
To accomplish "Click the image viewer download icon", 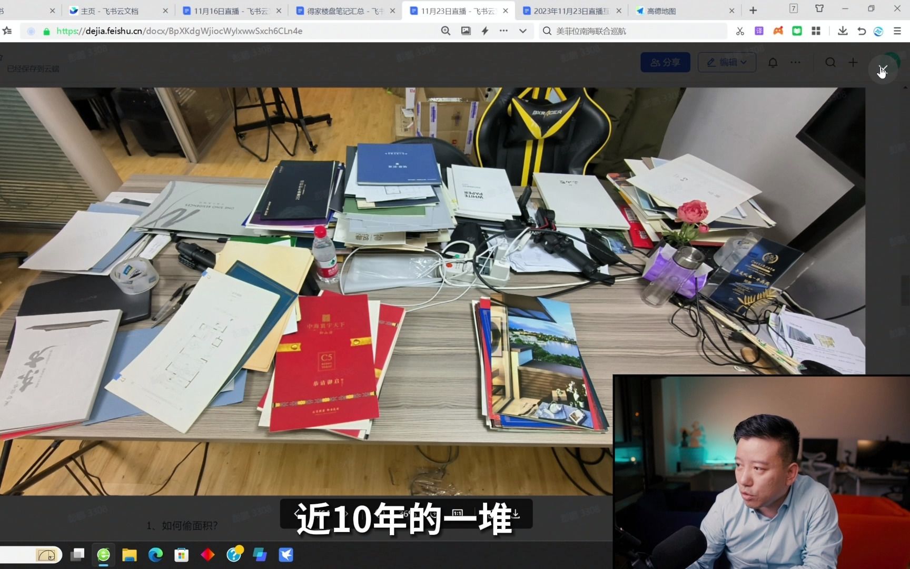I will click(x=516, y=513).
